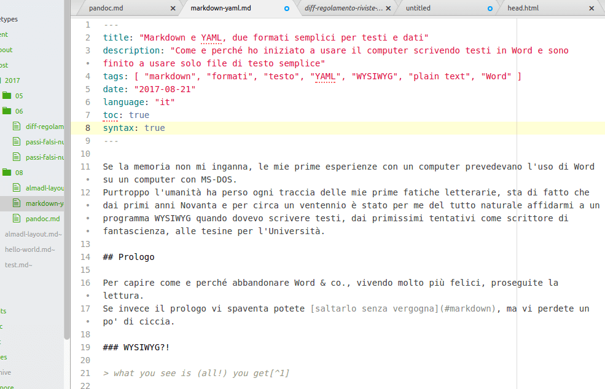Open hello-world.md~ from the sidebar
Viewport: 605px width, 389px height.
(x=29, y=250)
